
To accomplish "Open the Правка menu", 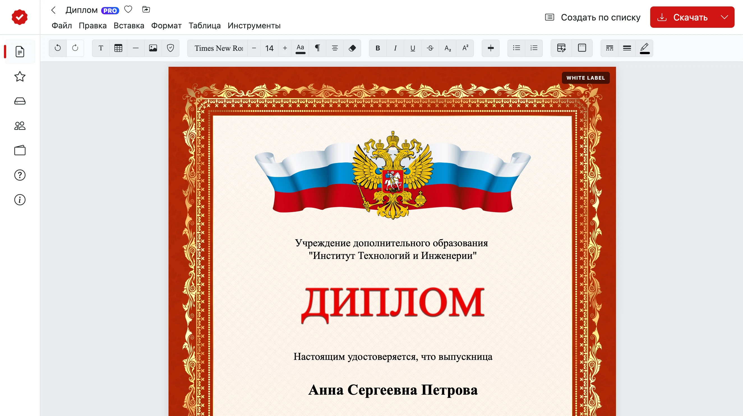I will click(93, 26).
